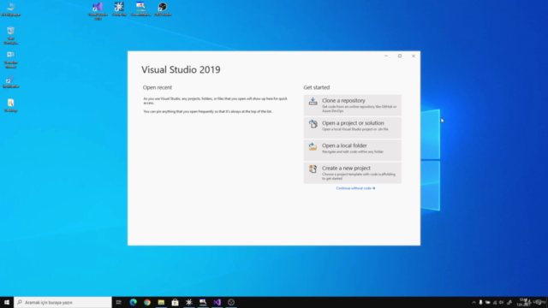
Task: Click the battery icon in system tray
Action: tap(488, 302)
